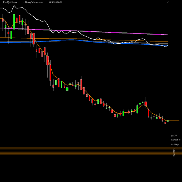182x182 pixels.
Task: Click the 'V: 0.32 X' volume text
Action: pos(175,140)
